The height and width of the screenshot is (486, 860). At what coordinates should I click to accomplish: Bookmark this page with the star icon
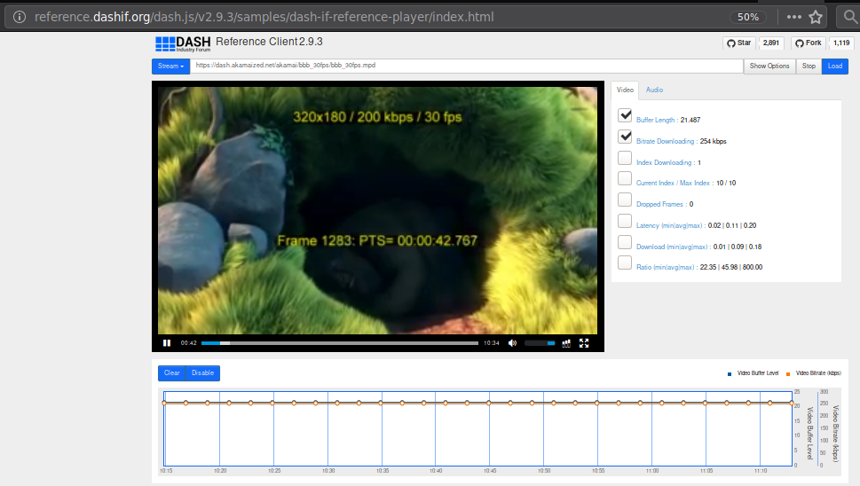[816, 17]
